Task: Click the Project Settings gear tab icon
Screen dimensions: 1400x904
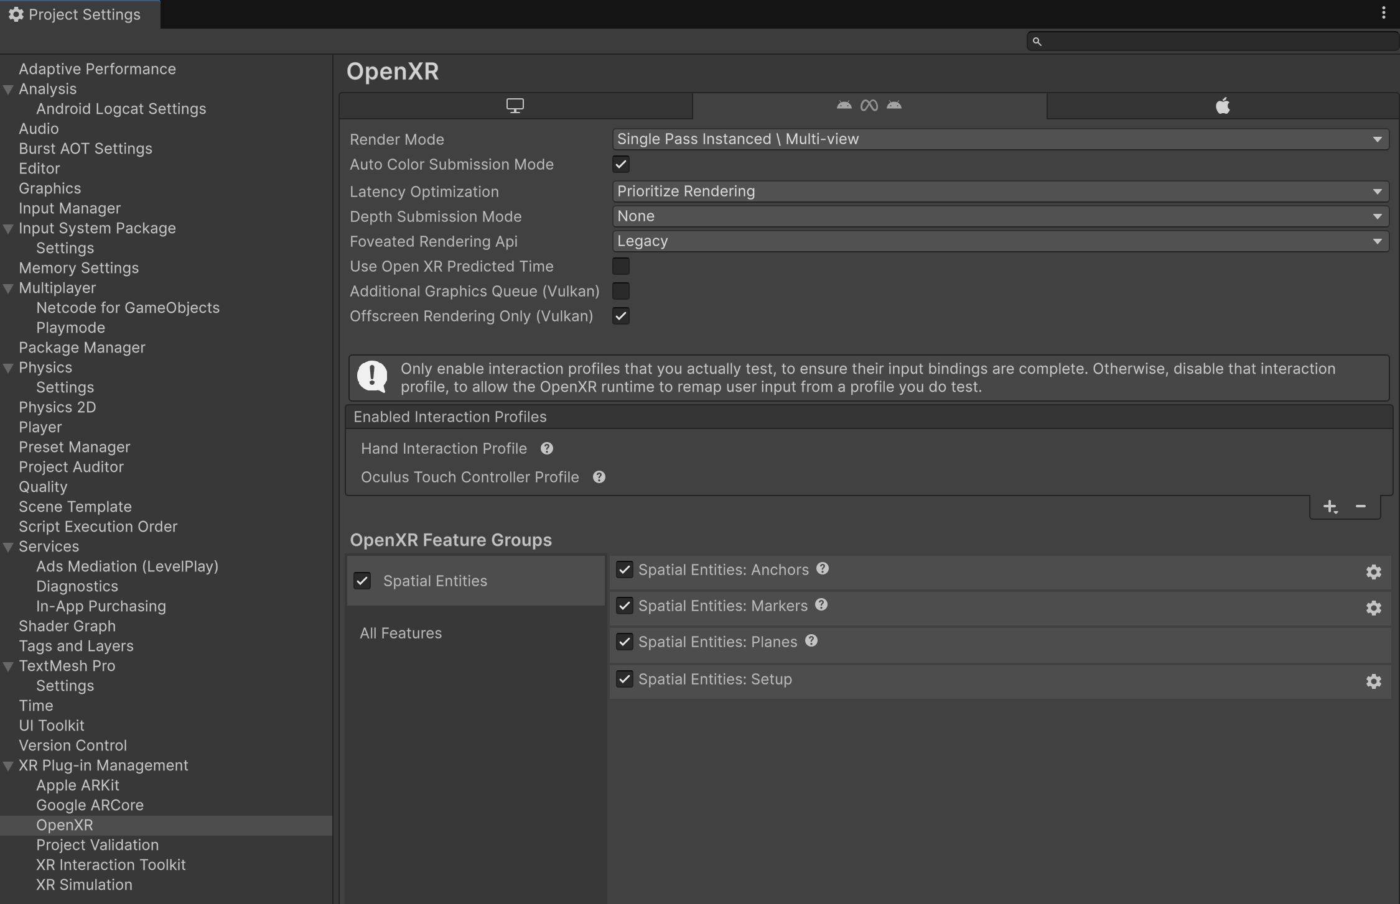Action: pos(16,14)
